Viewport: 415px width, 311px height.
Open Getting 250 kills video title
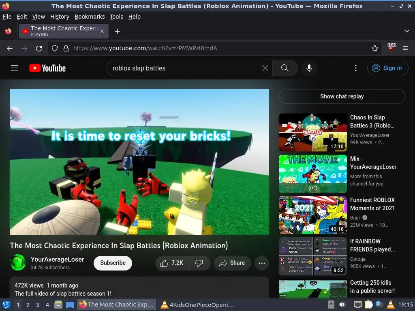[372, 287]
